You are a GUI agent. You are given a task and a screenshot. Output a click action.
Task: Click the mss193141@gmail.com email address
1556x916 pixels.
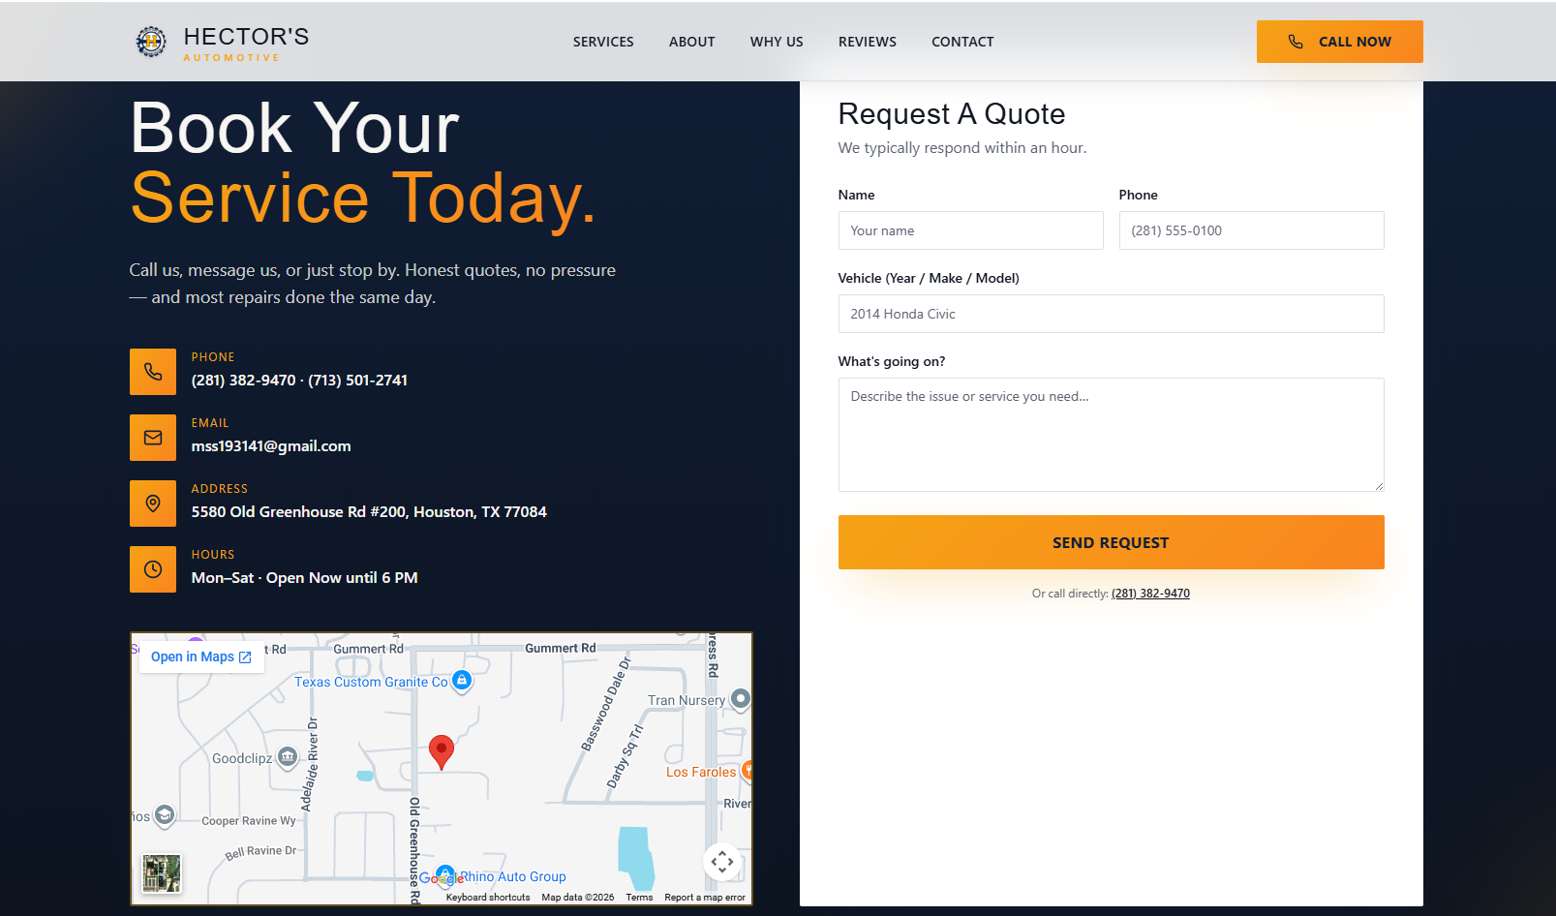[271, 446]
